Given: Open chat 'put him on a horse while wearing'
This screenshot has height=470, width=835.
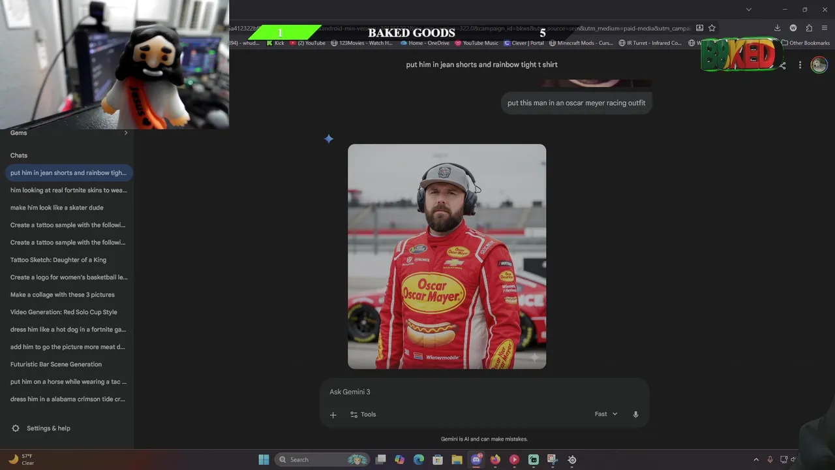Looking at the screenshot, I should point(68,382).
